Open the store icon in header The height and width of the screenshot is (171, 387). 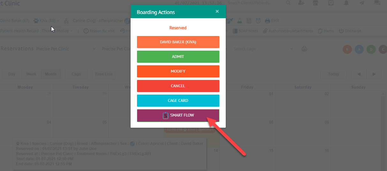[x=316, y=3]
